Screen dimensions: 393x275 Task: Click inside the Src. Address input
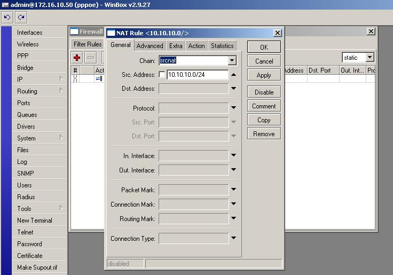coord(197,75)
